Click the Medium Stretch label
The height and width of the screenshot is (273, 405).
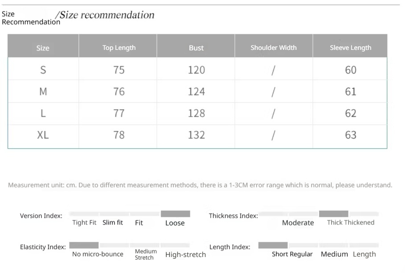[146, 254]
